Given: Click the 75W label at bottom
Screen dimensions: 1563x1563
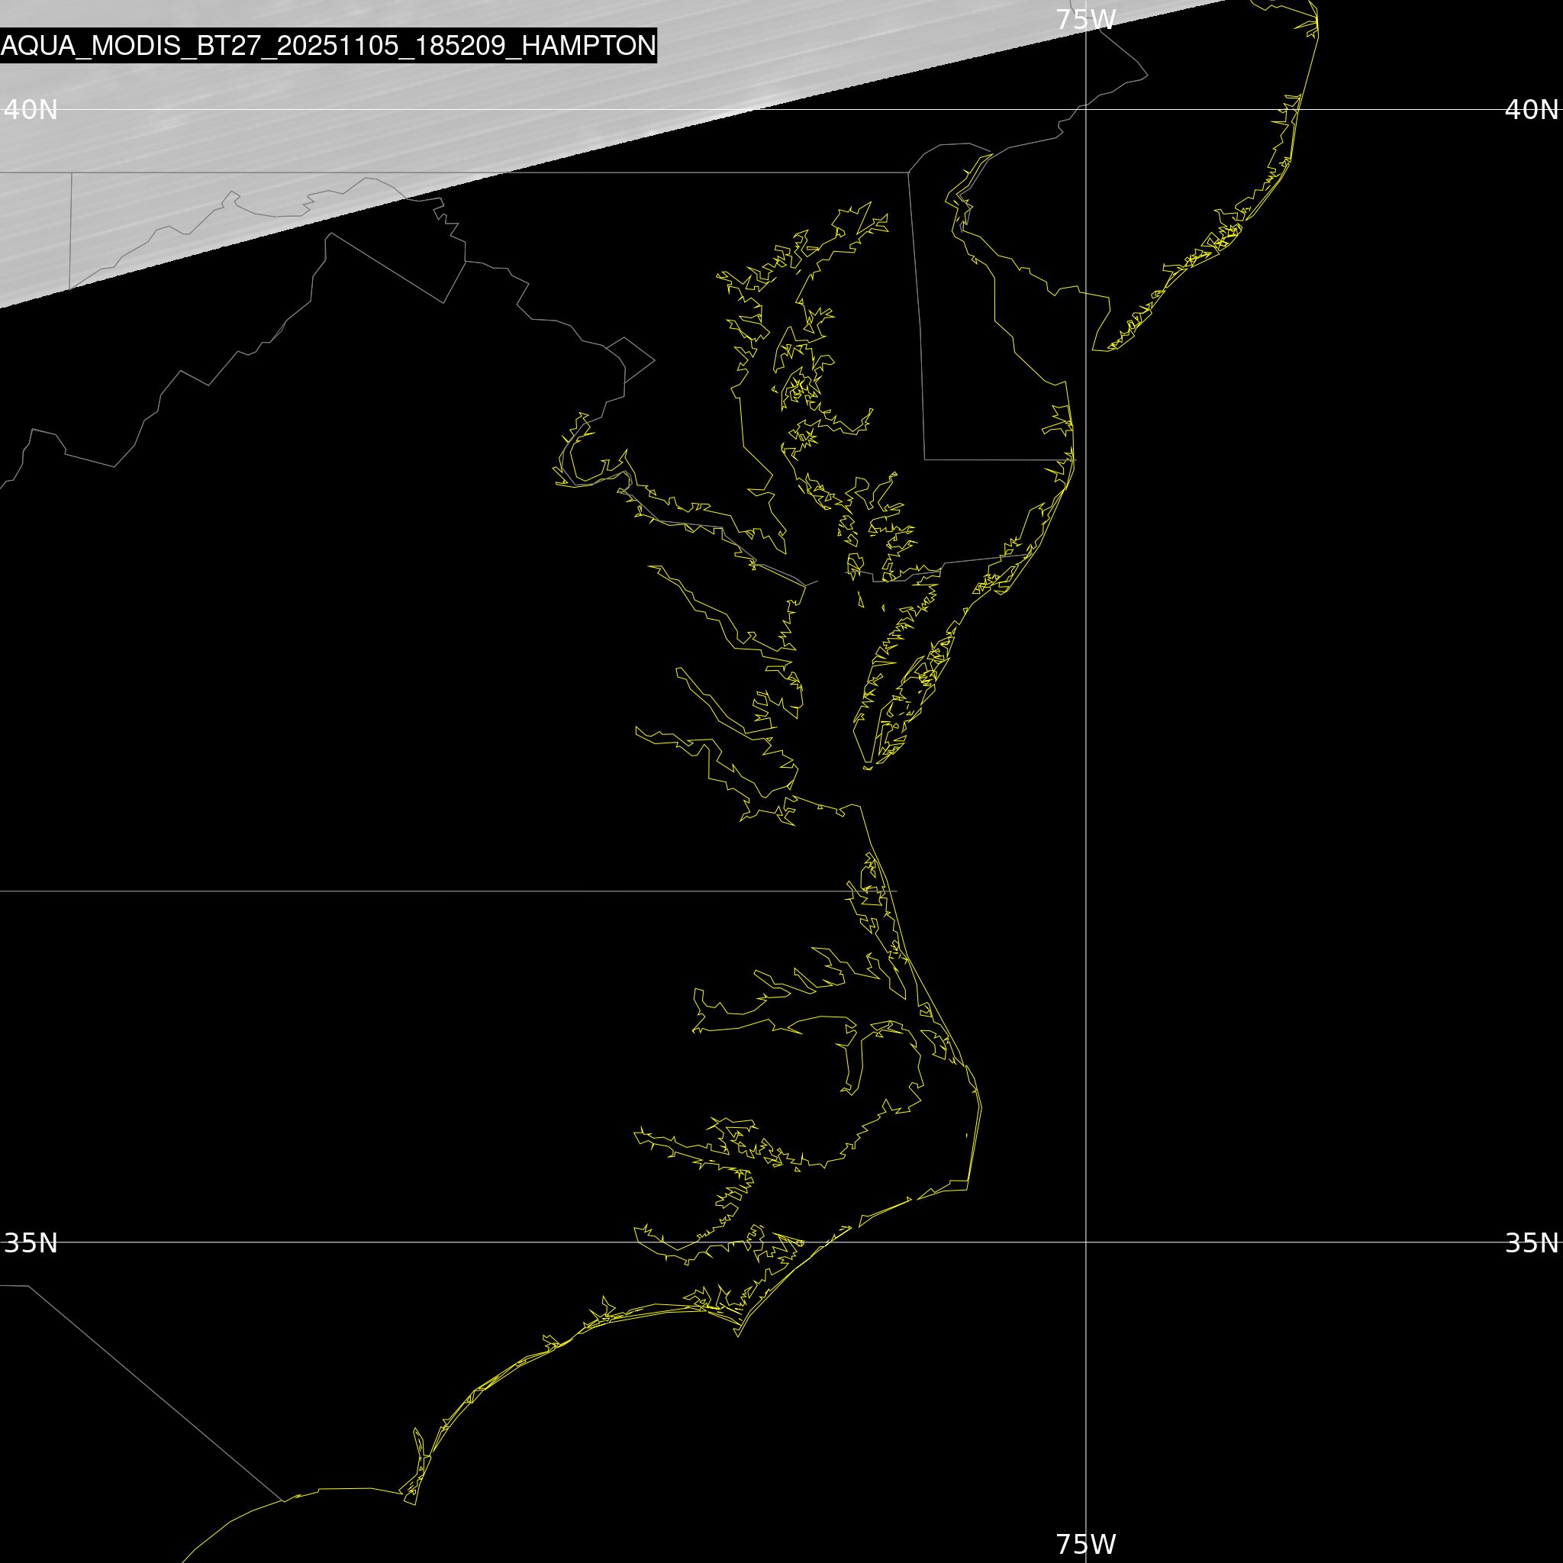Looking at the screenshot, I should [x=1086, y=1544].
